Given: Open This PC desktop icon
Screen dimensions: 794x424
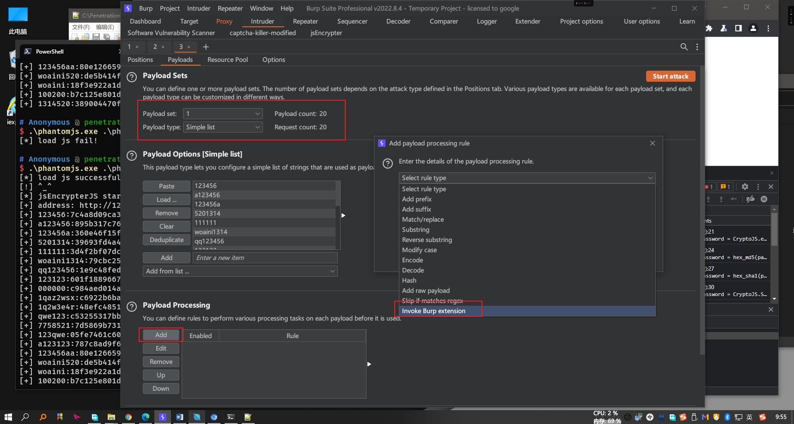Looking at the screenshot, I should click(x=18, y=21).
